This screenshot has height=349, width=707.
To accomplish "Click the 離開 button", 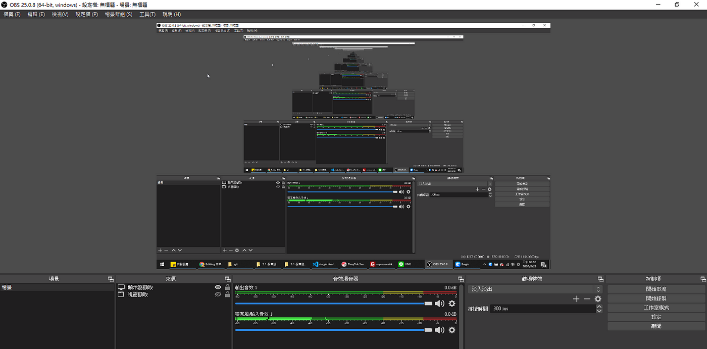I will coord(656,326).
